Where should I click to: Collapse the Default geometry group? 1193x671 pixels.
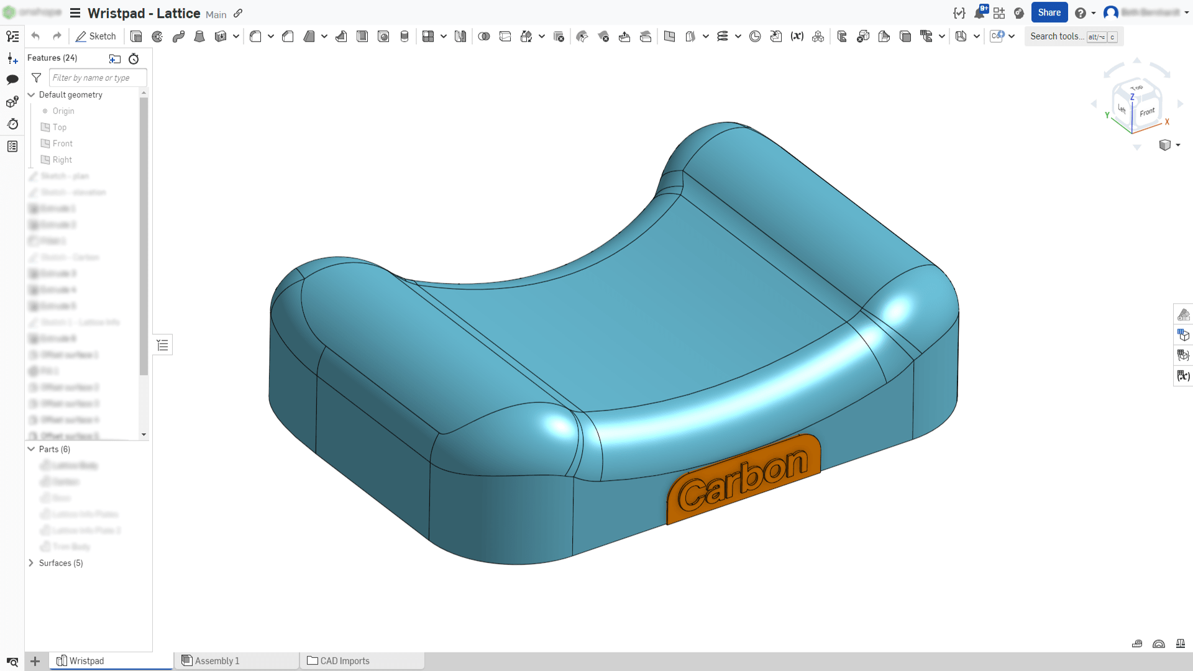(x=31, y=95)
